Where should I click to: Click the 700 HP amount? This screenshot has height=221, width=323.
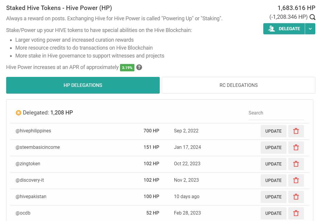(x=151, y=131)
